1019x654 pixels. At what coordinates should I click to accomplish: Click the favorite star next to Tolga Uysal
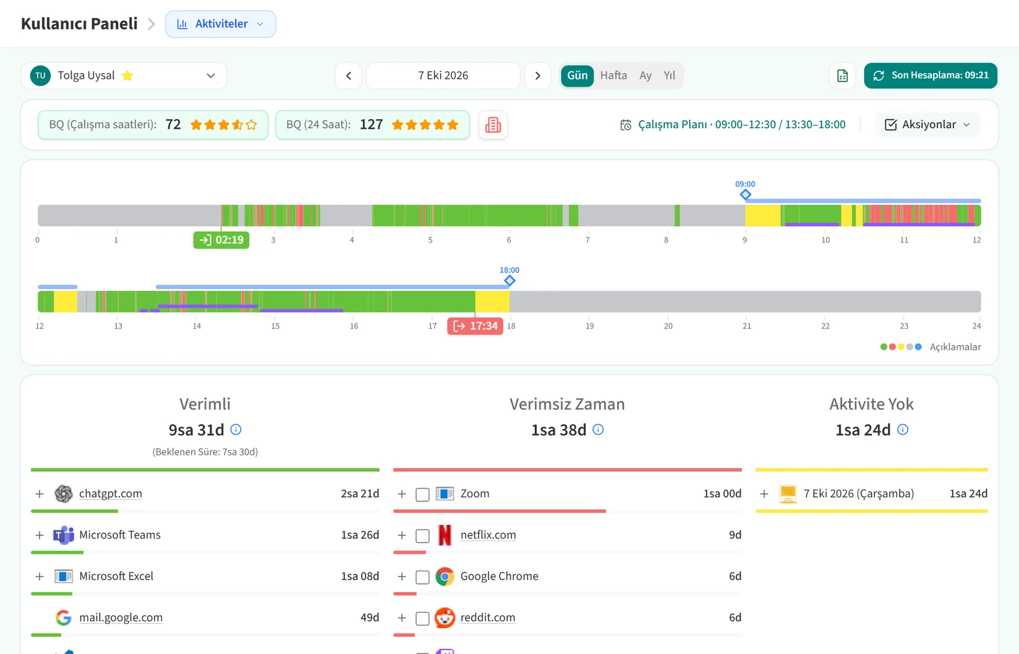click(127, 76)
